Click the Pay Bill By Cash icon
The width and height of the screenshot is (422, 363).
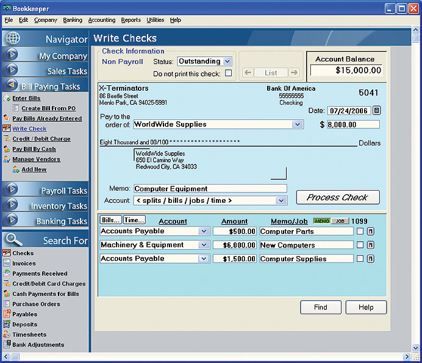pos(7,149)
